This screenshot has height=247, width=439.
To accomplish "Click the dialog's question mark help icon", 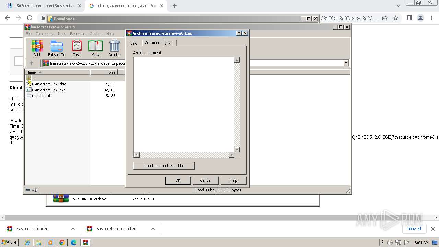I will 239,33.
